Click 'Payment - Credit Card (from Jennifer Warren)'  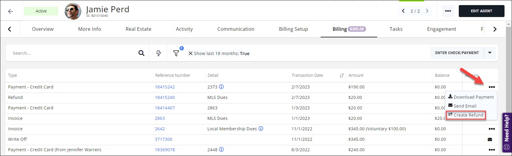[x=55, y=150]
